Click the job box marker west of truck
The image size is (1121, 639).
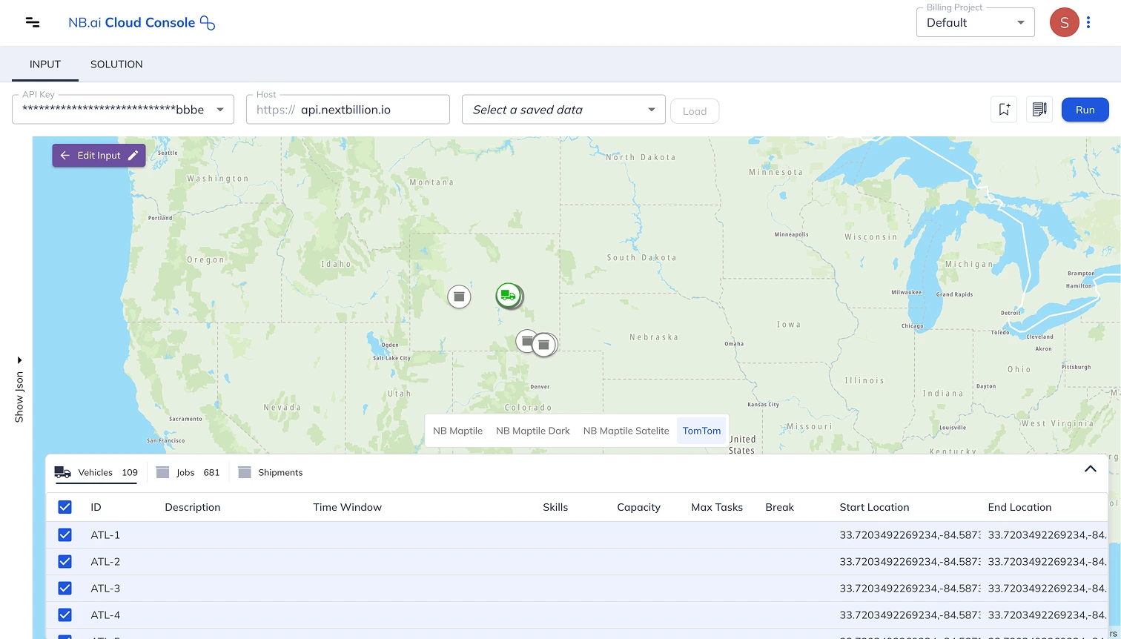click(459, 297)
